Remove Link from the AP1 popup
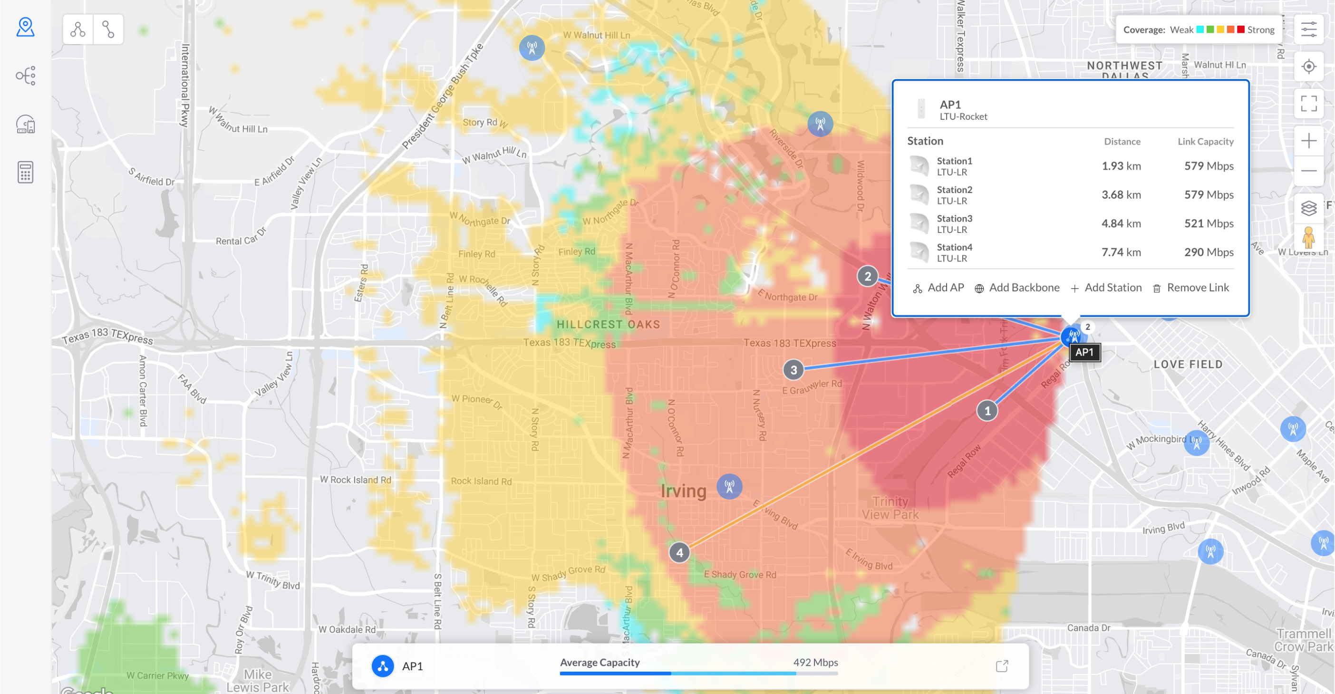Screen dimensions: 1335x694 click(x=1190, y=287)
